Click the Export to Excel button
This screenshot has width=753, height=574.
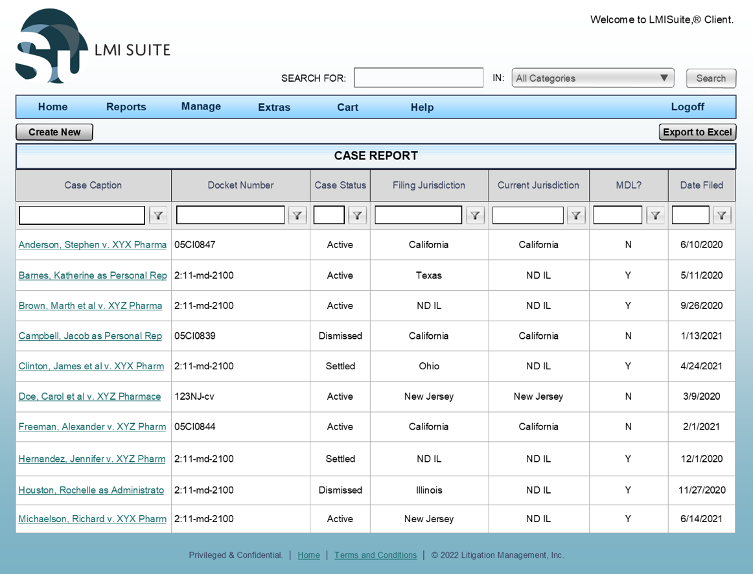697,132
